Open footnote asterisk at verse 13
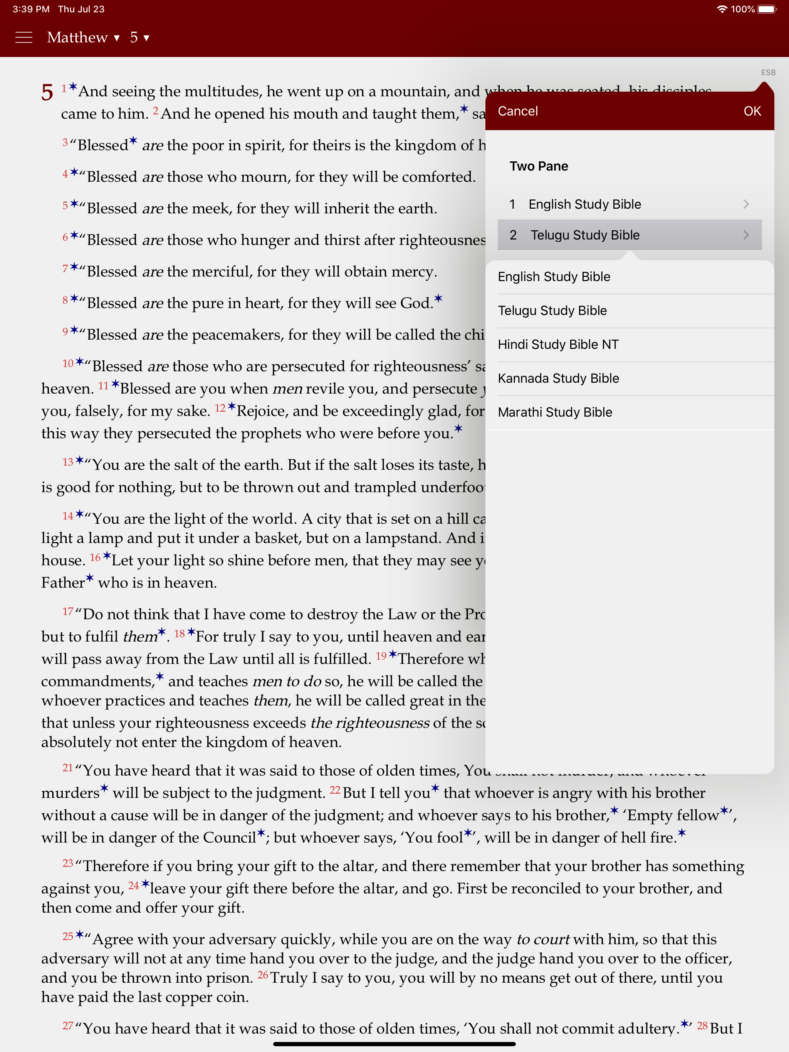This screenshot has width=789, height=1052. pos(79,460)
